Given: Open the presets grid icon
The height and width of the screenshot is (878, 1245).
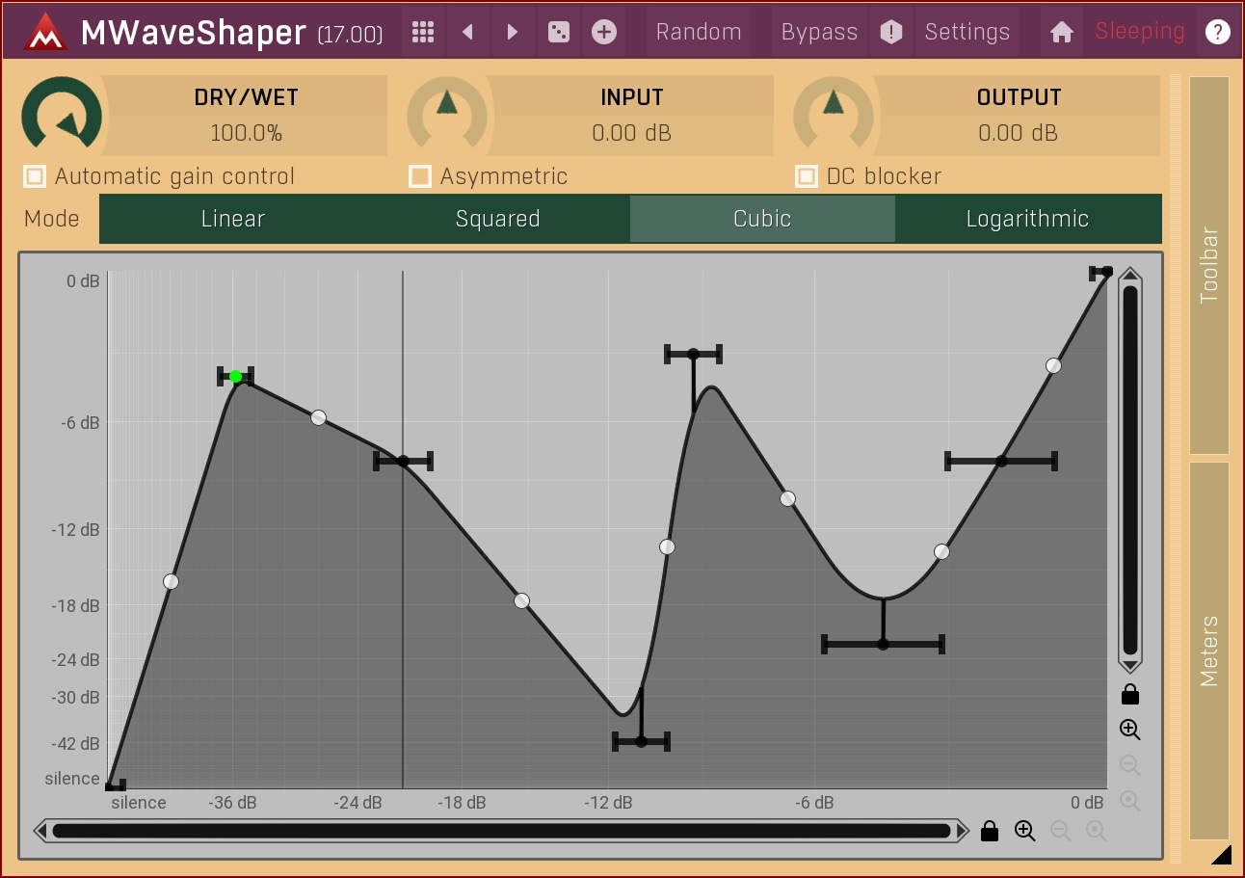Looking at the screenshot, I should point(422,32).
